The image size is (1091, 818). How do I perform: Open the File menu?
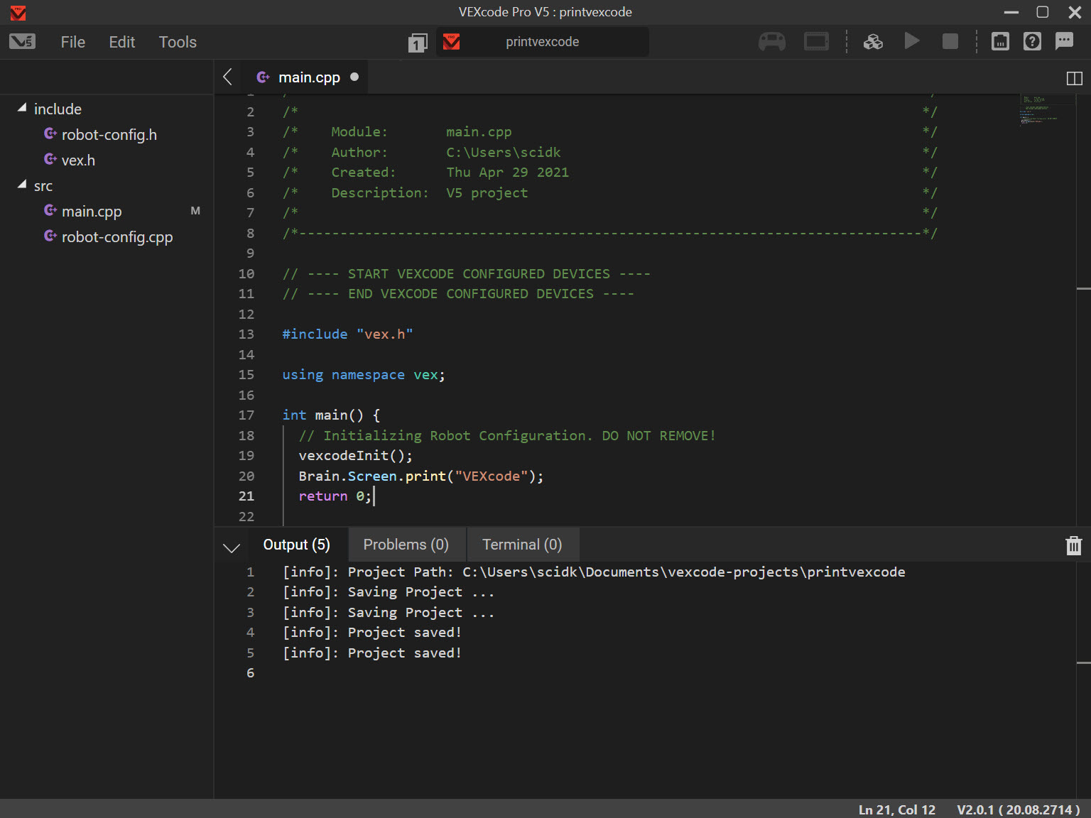(x=72, y=42)
